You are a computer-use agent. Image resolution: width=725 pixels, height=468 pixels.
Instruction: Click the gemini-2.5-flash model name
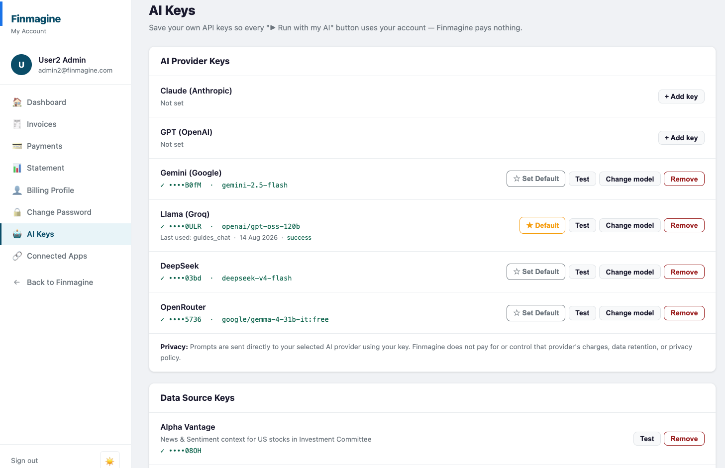point(255,185)
